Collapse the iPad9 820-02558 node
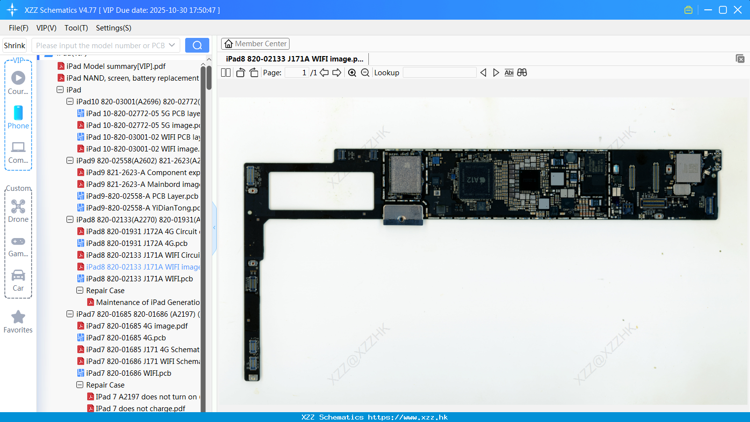Image resolution: width=750 pixels, height=422 pixels. tap(70, 160)
